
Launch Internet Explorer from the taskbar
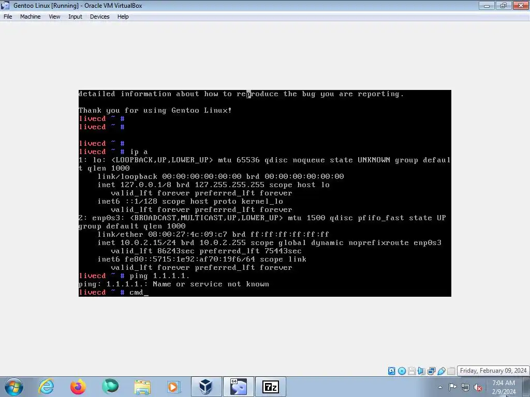pyautogui.click(x=46, y=387)
